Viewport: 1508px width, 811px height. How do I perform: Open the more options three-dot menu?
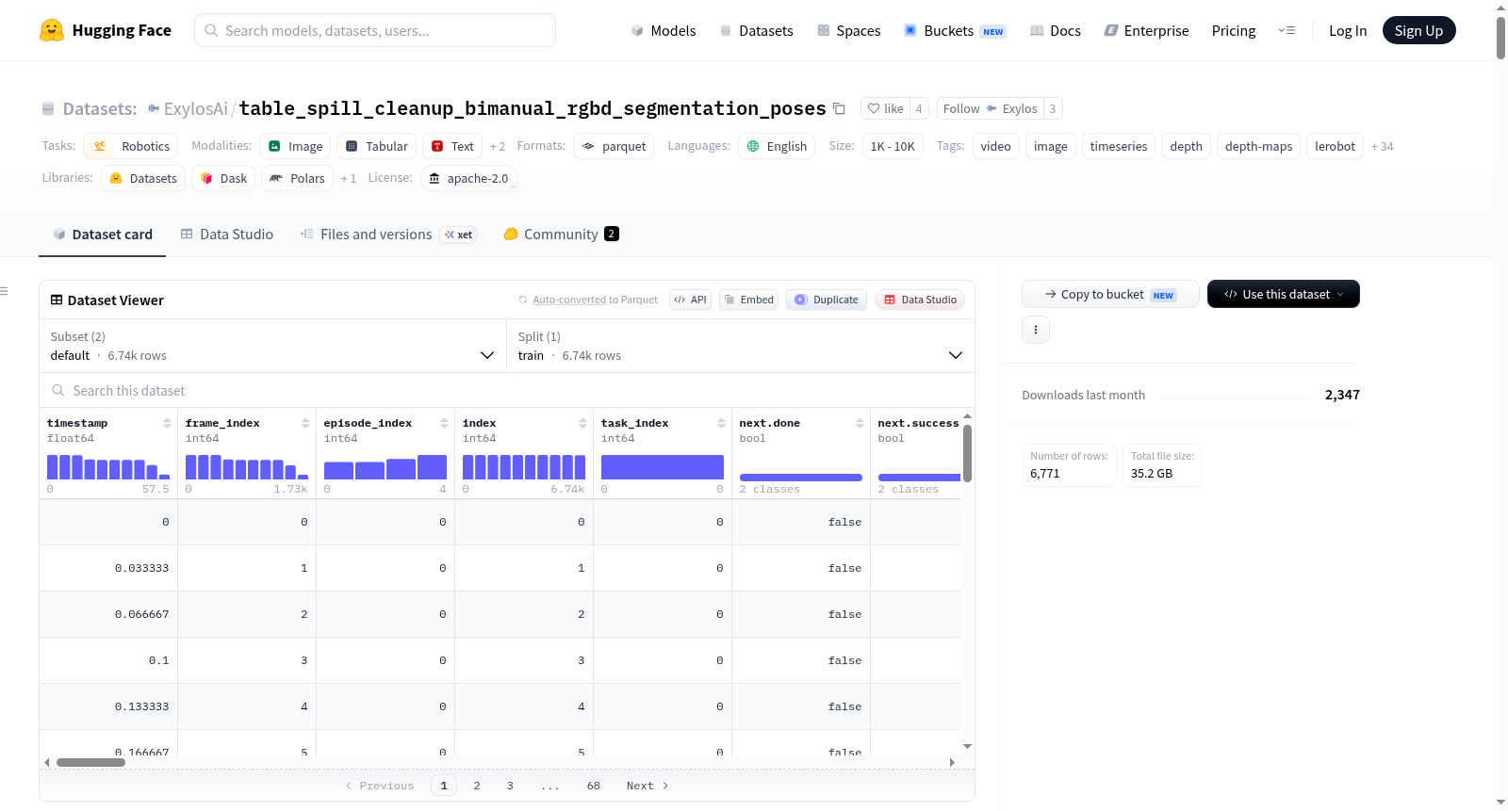coord(1036,330)
